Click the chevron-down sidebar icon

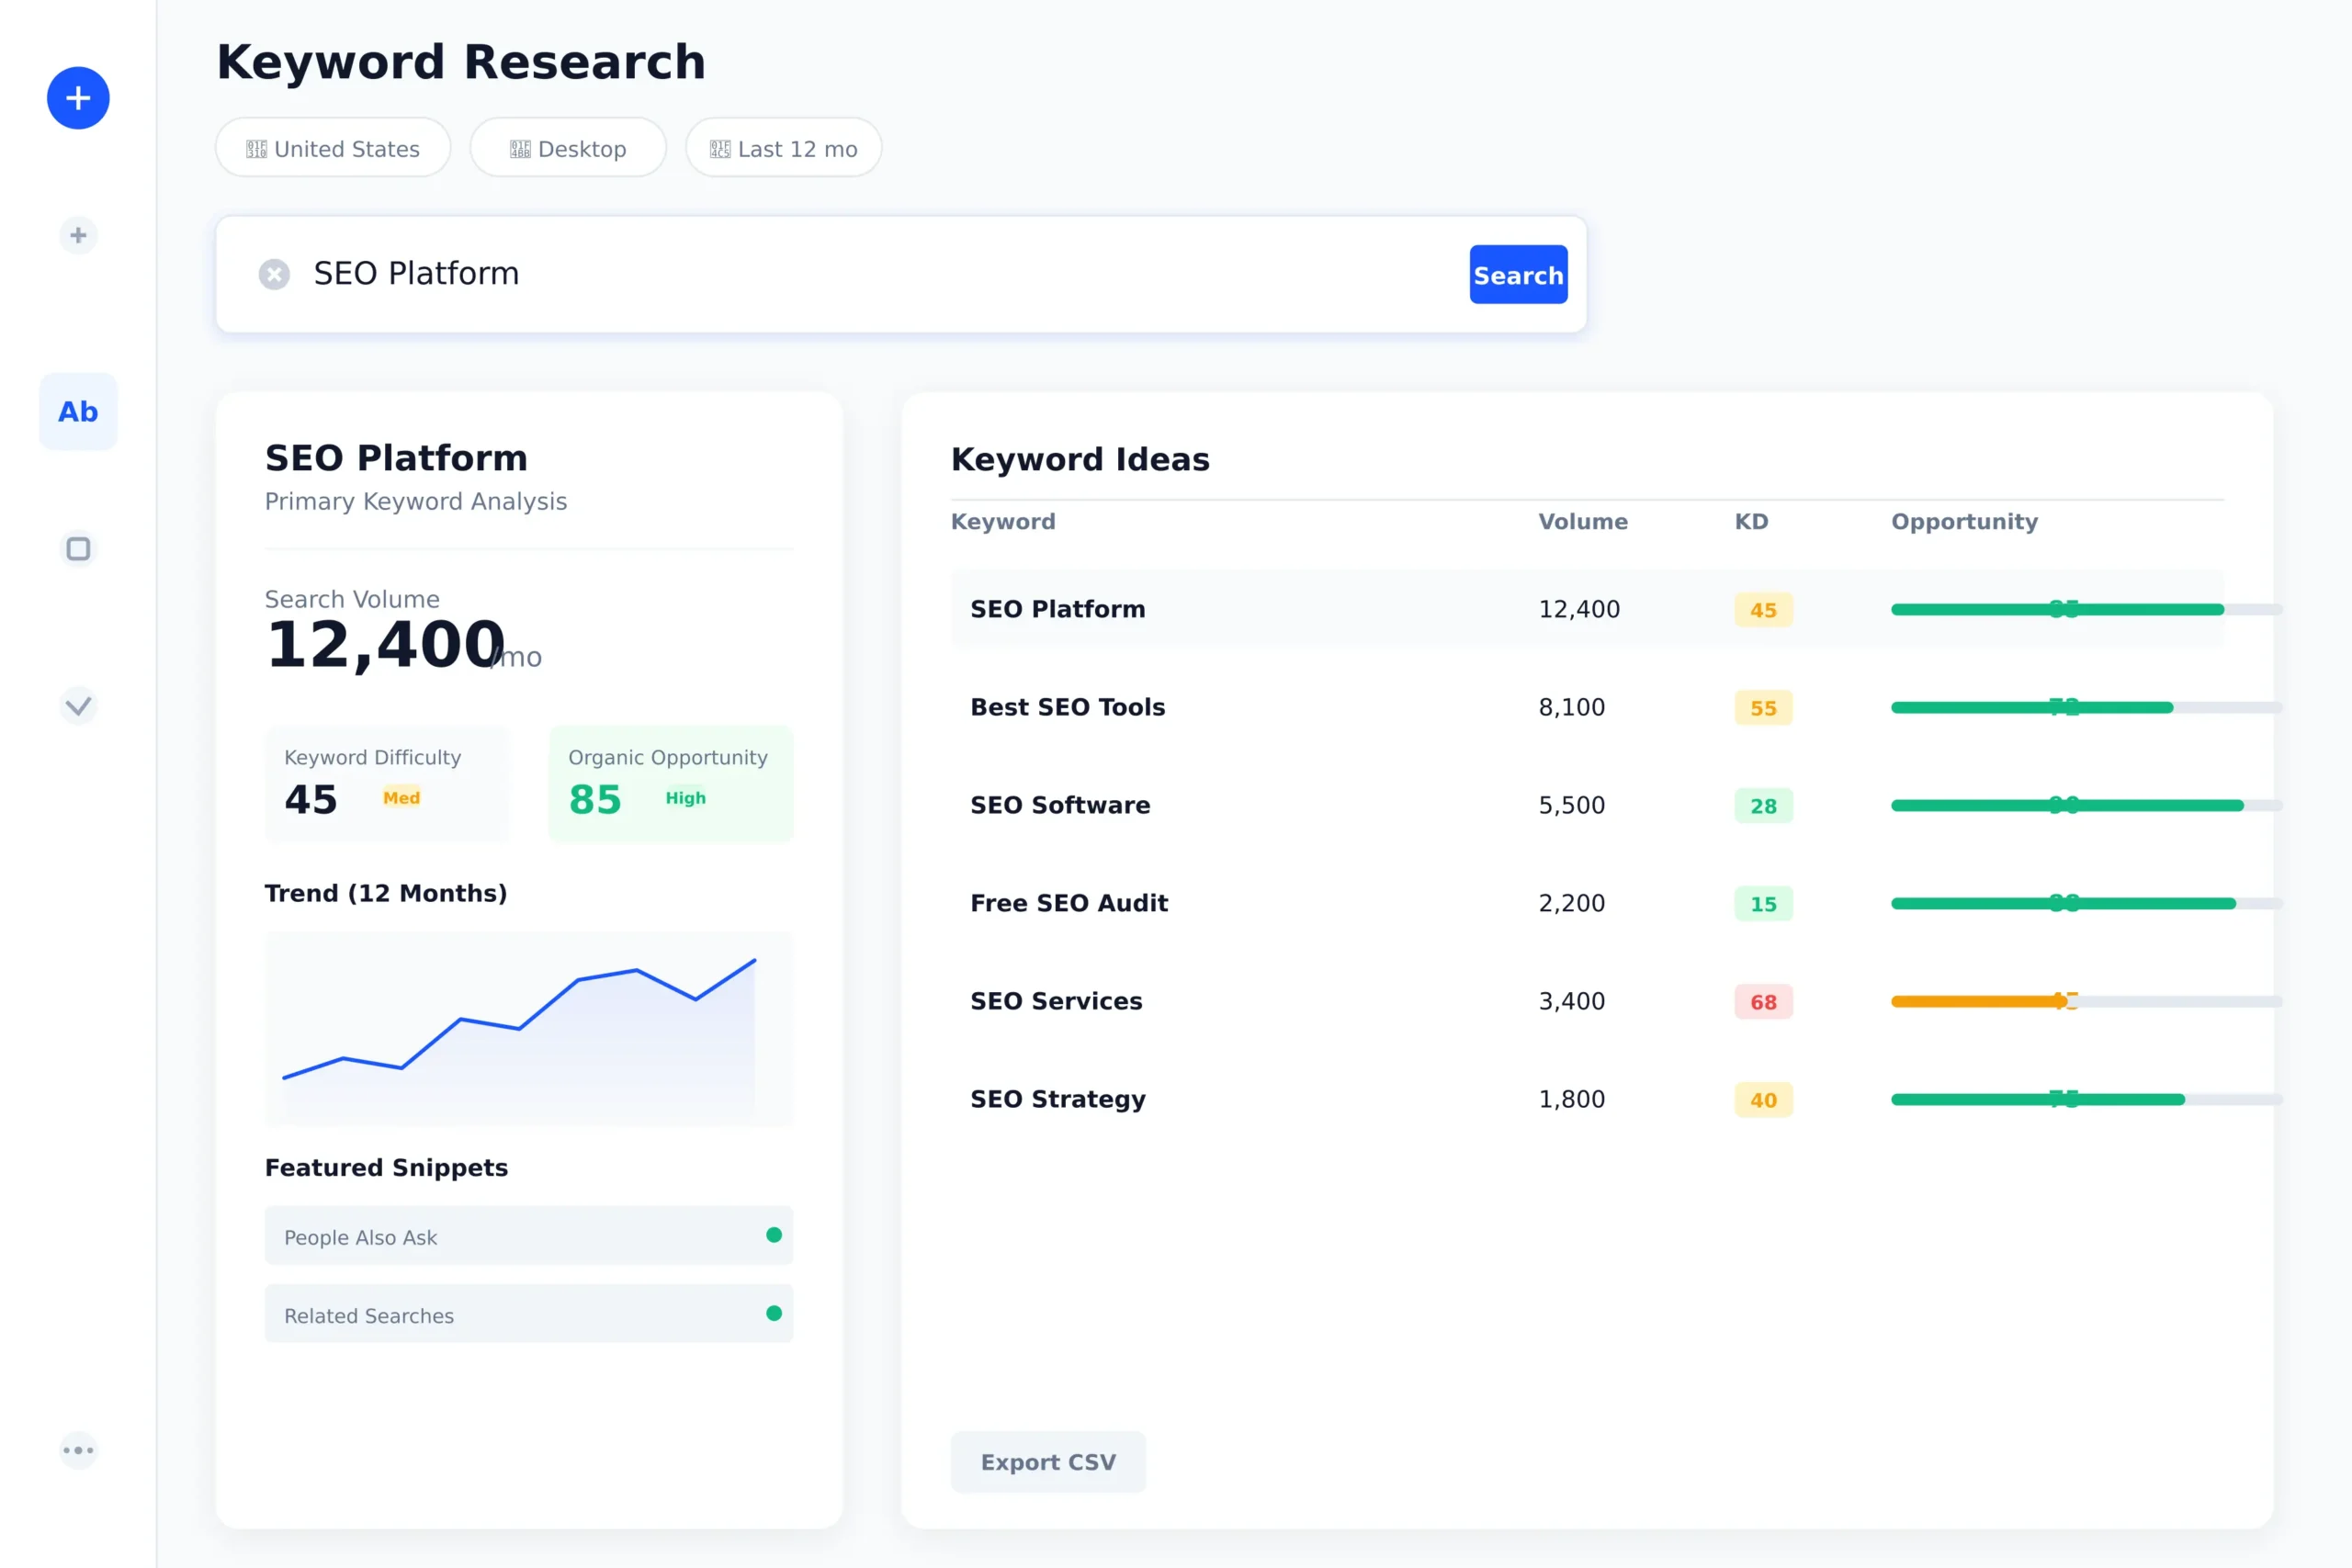tap(78, 706)
